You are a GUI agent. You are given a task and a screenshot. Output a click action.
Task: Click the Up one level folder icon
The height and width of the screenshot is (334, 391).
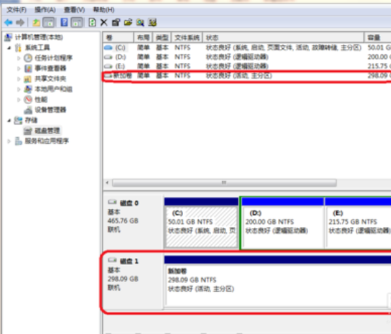pos(36,22)
